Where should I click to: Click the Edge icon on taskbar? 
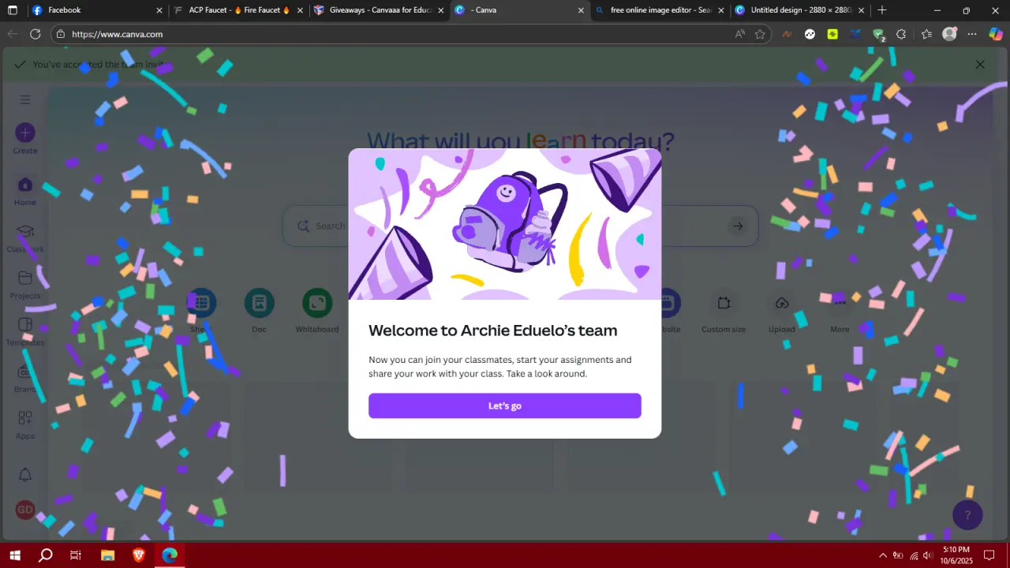pos(170,555)
